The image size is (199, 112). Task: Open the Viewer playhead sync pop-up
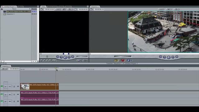[64, 9]
